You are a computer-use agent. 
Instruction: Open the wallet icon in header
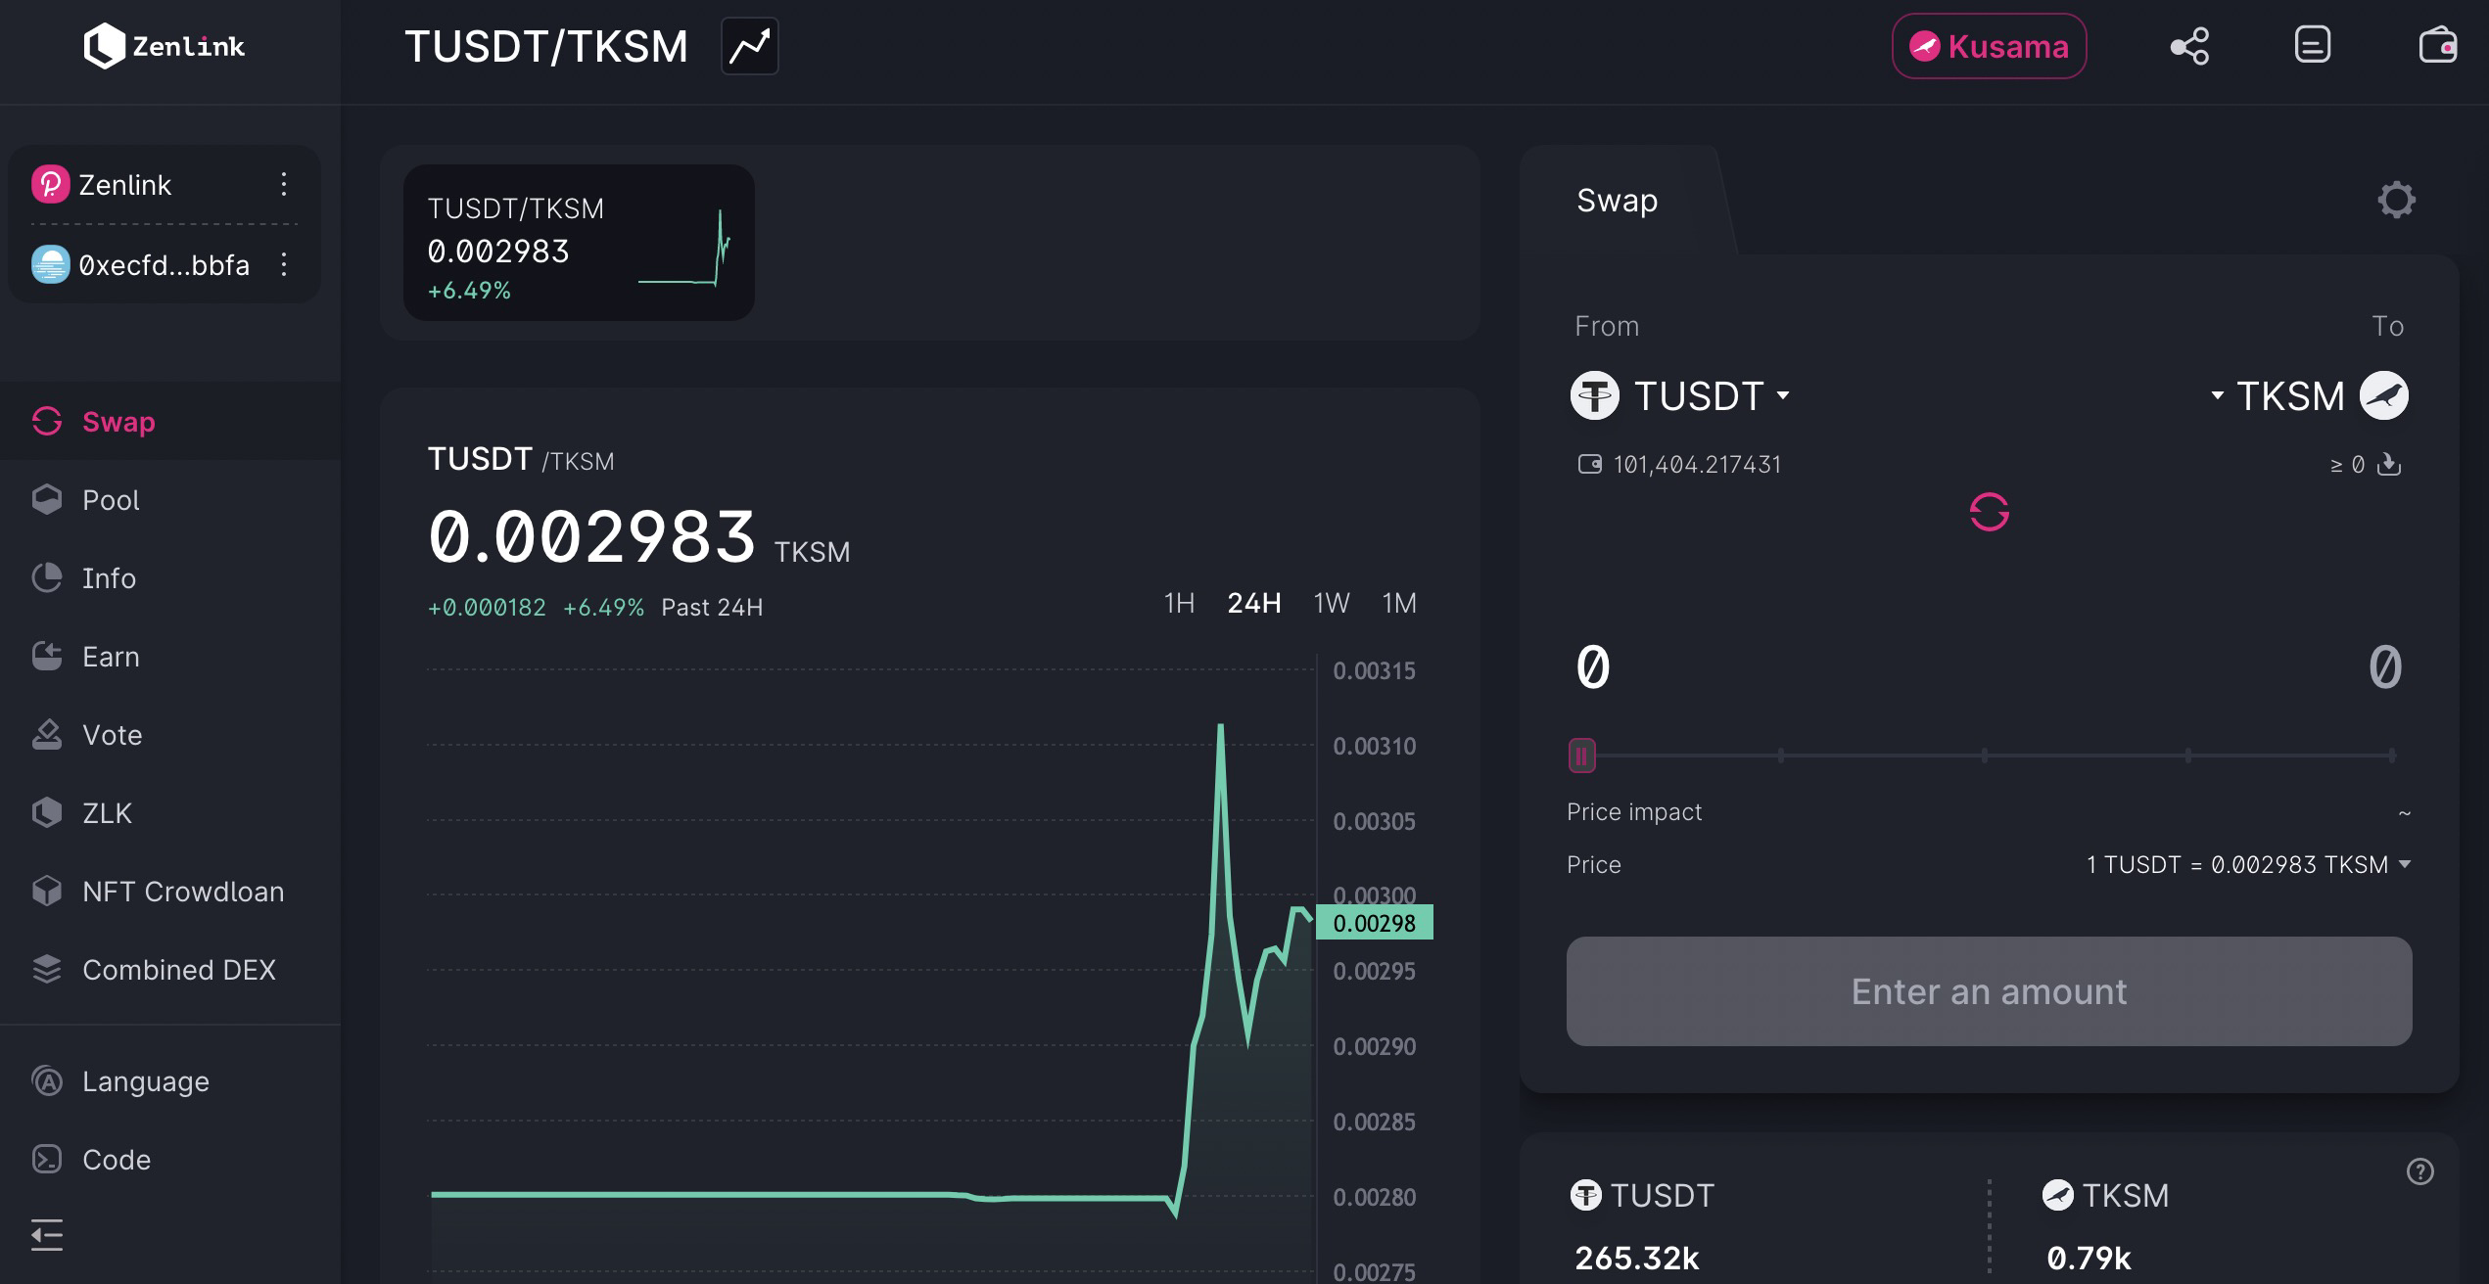(2437, 45)
